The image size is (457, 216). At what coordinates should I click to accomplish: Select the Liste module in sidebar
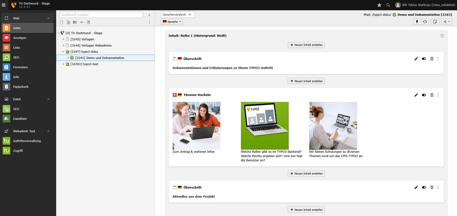[16, 47]
